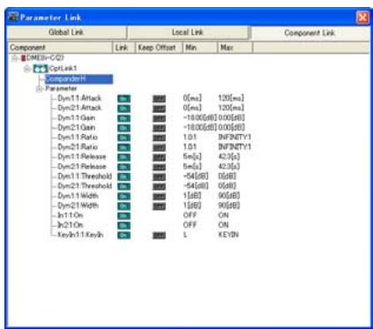
Task: Toggle Link On for Dyn2:1:Width
Action: [123, 206]
